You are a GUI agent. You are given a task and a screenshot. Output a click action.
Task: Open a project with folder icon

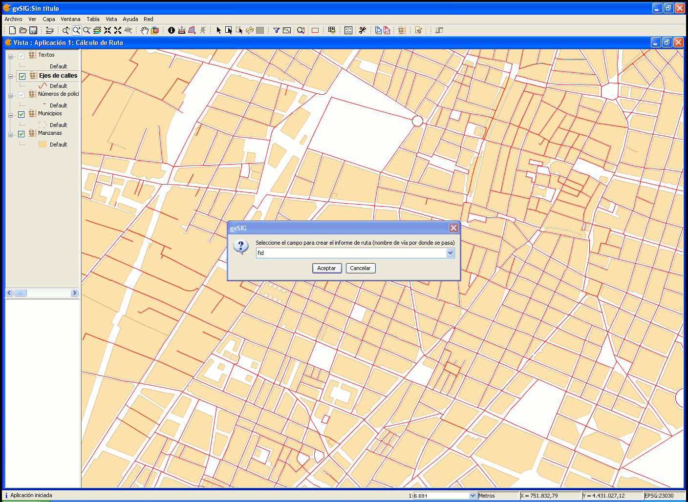[x=23, y=30]
